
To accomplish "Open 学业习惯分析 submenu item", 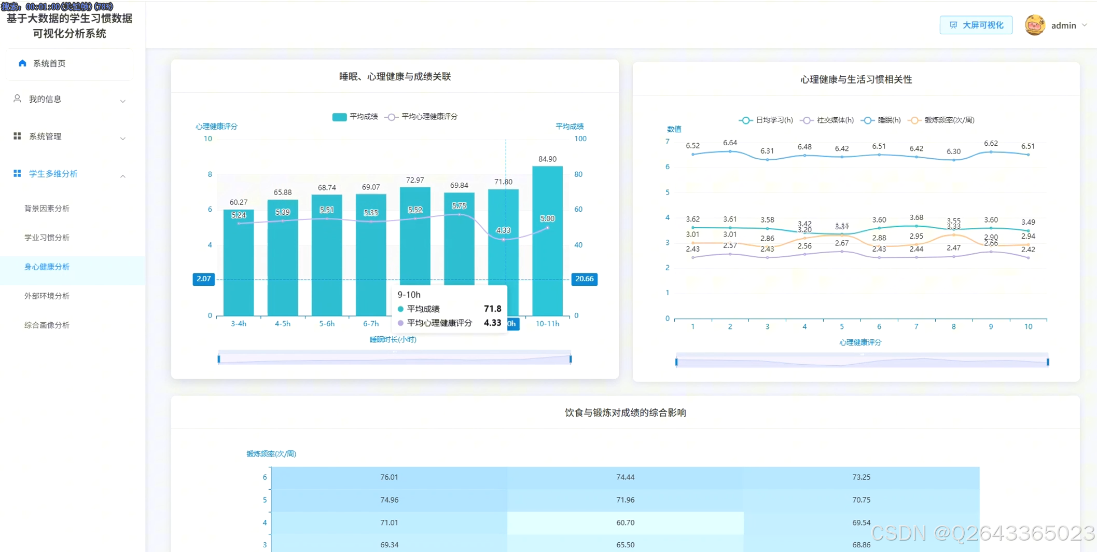I will (x=47, y=238).
